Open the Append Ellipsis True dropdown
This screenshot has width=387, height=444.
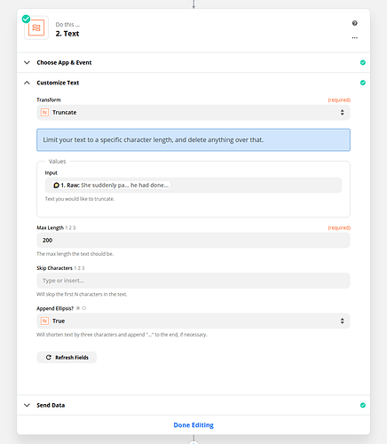193,321
